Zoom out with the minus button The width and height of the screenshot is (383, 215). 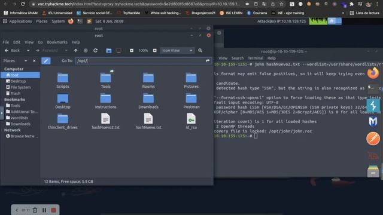pos(132,50)
